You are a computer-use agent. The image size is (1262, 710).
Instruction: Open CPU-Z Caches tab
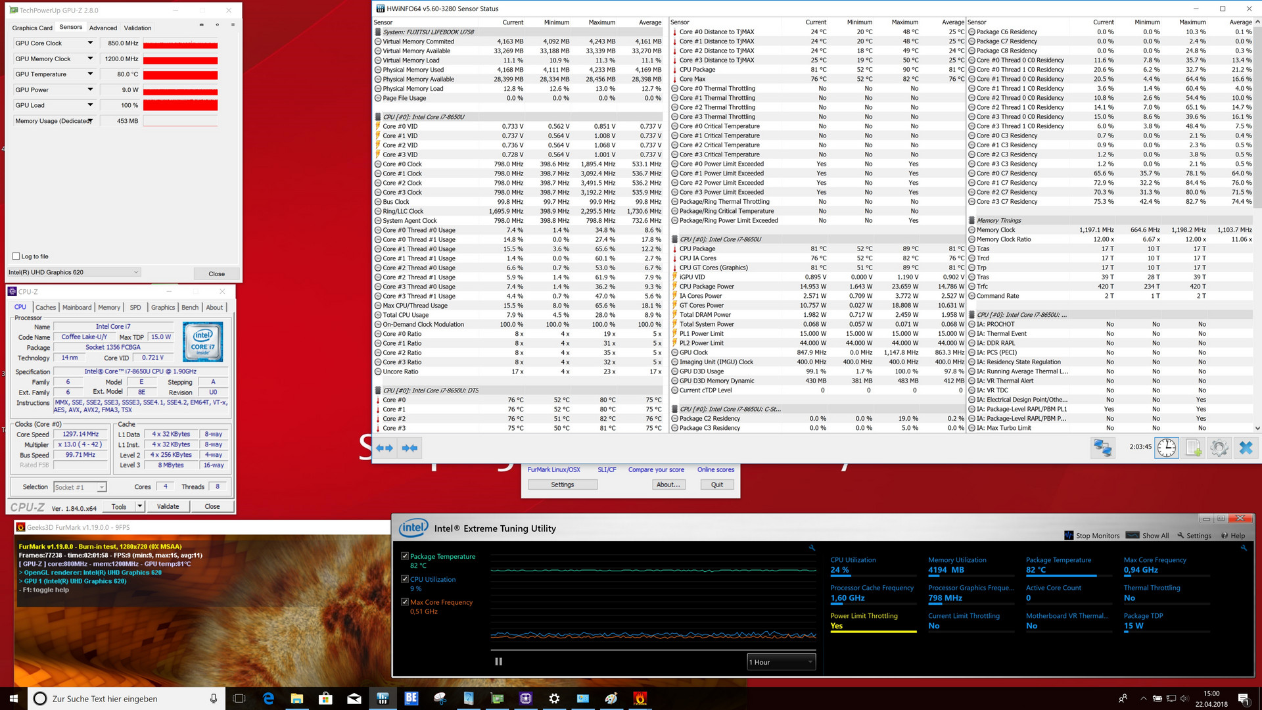(45, 307)
